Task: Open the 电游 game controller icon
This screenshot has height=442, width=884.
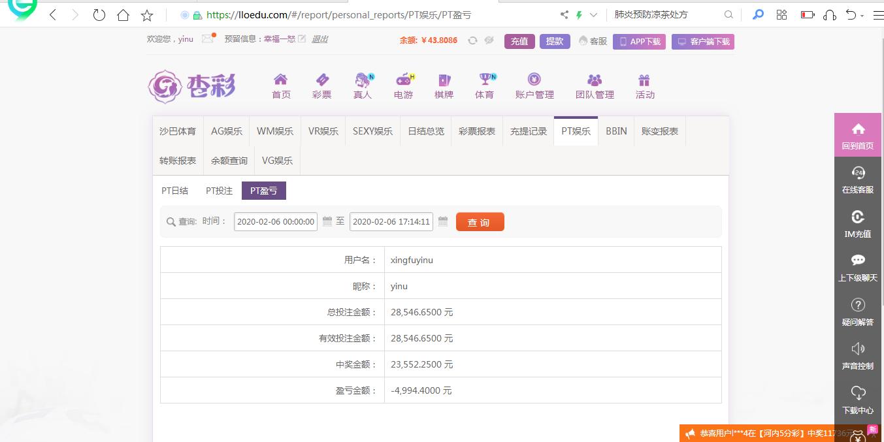Action: pos(403,80)
